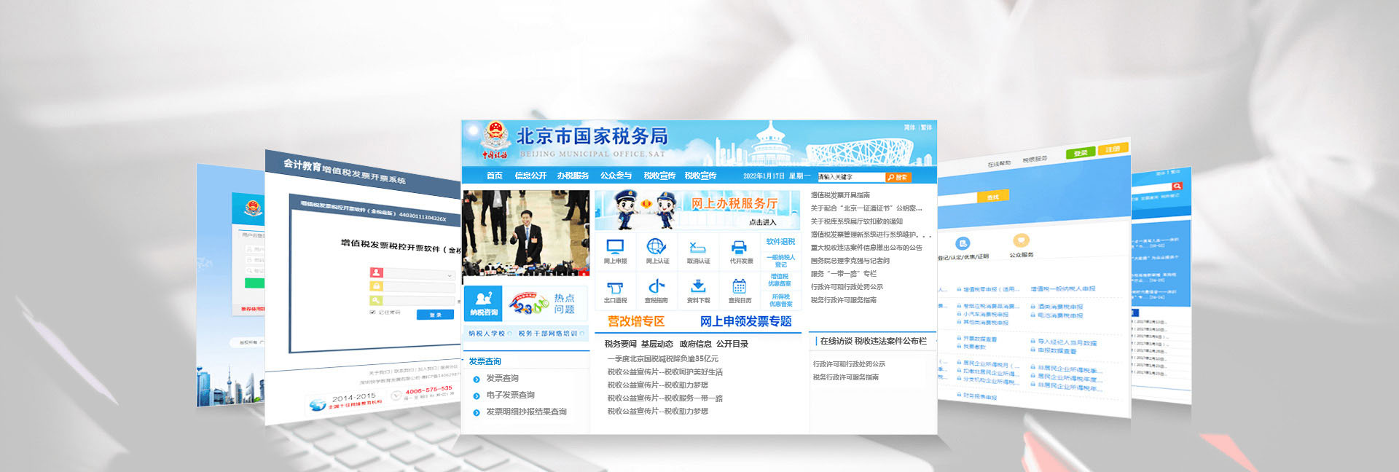Open the 办税服务 navigation menu item
Screen dimensions: 1399x472
tap(573, 176)
